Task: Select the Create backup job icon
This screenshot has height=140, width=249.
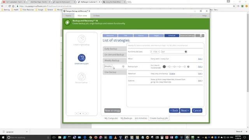Action: tap(82, 58)
